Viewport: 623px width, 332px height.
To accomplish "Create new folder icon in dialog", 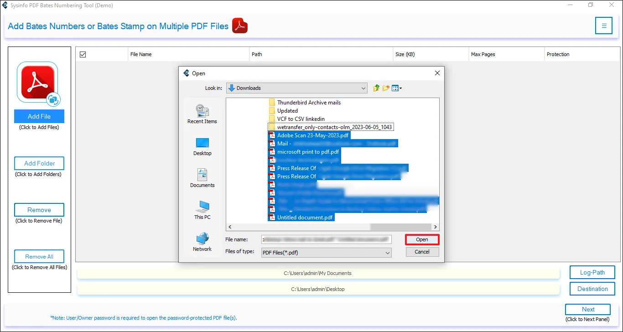I will tap(386, 88).
